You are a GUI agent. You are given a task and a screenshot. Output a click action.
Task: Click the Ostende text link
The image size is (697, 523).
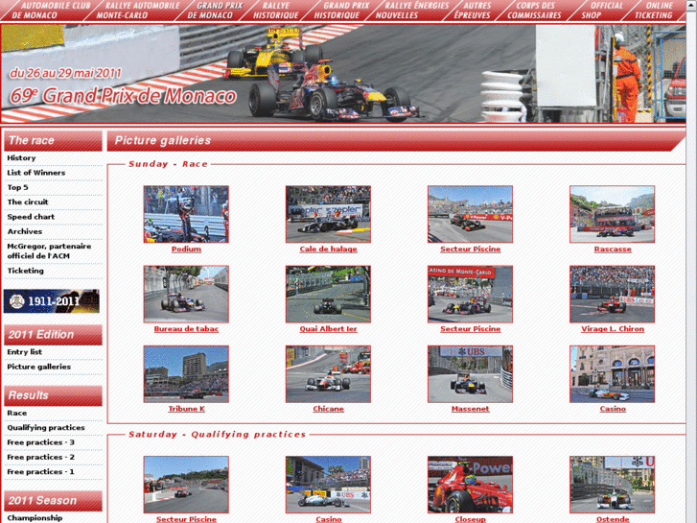pyautogui.click(x=613, y=519)
